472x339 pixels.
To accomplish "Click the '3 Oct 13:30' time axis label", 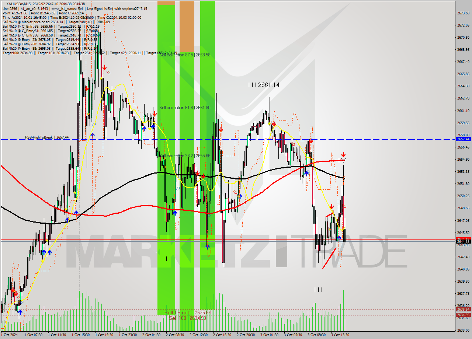I will click(x=340, y=335).
